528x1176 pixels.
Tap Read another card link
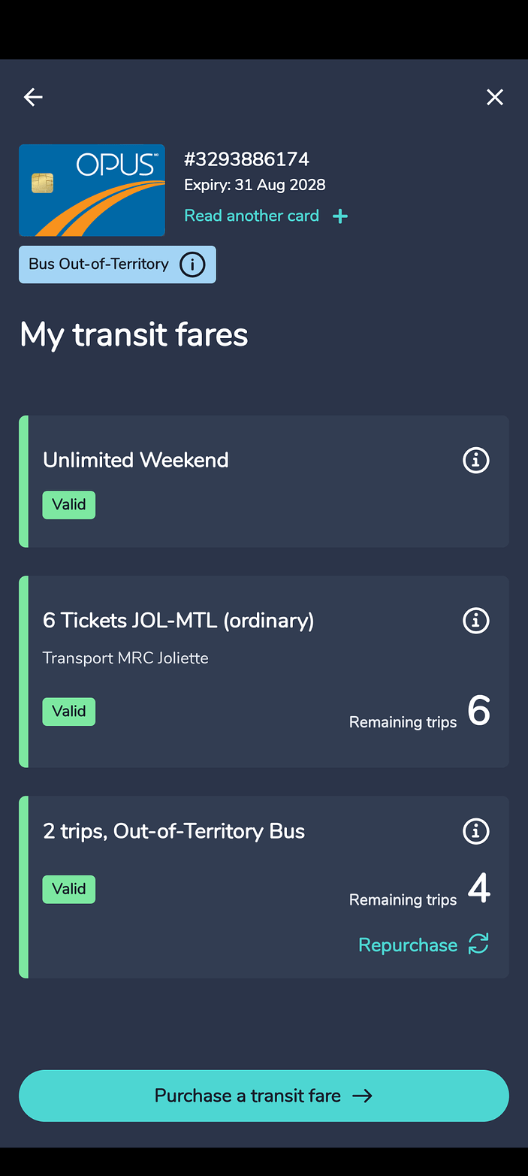252,216
